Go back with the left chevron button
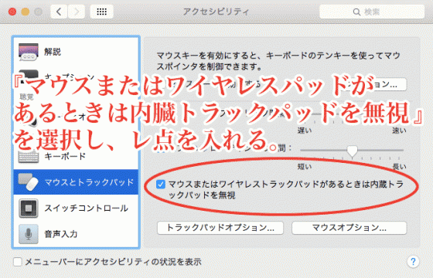This screenshot has height=278, width=433. pyautogui.click(x=59, y=12)
